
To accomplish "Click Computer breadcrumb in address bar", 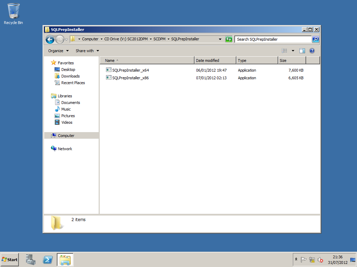I will coord(90,39).
